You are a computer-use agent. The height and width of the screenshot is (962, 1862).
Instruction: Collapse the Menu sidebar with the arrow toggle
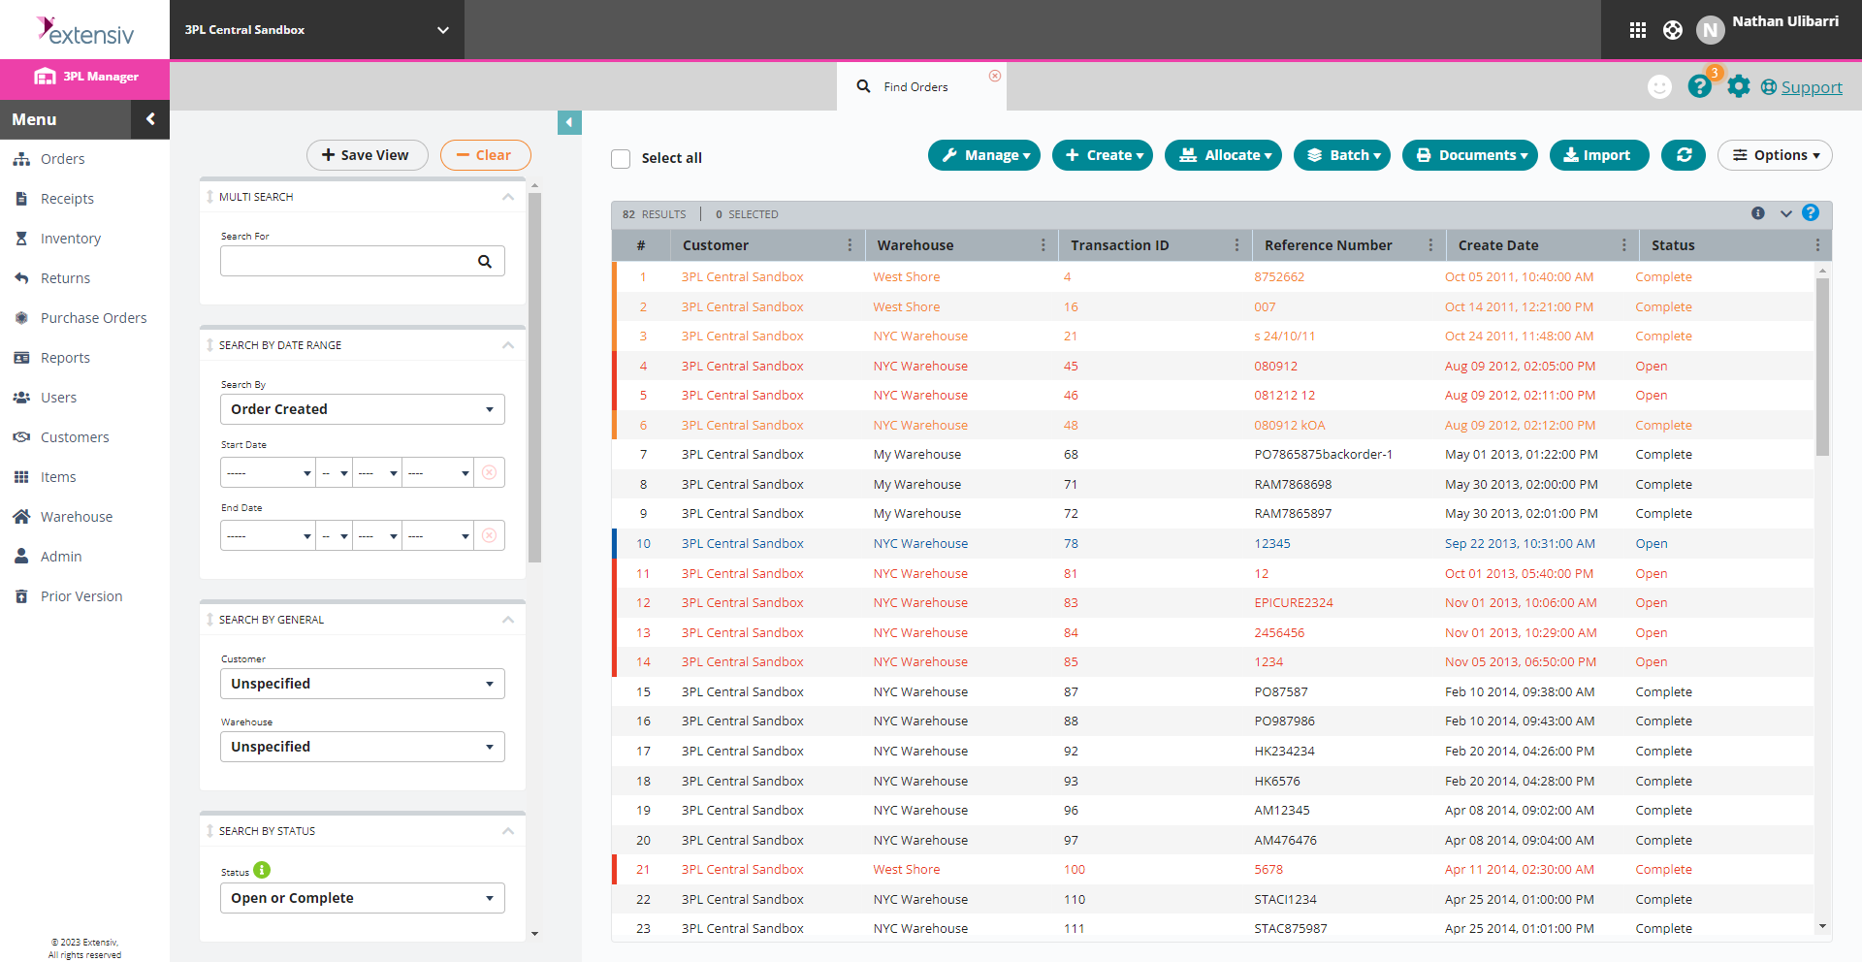click(150, 118)
